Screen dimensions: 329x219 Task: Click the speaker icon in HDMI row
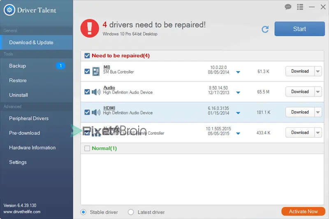(x=96, y=112)
